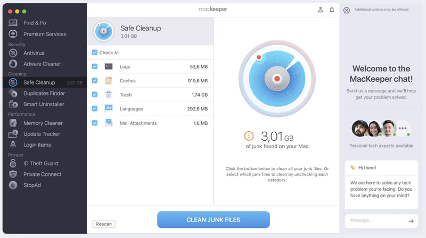
Task: Click the Safe Cleanup header radar icon
Action: coord(103,31)
